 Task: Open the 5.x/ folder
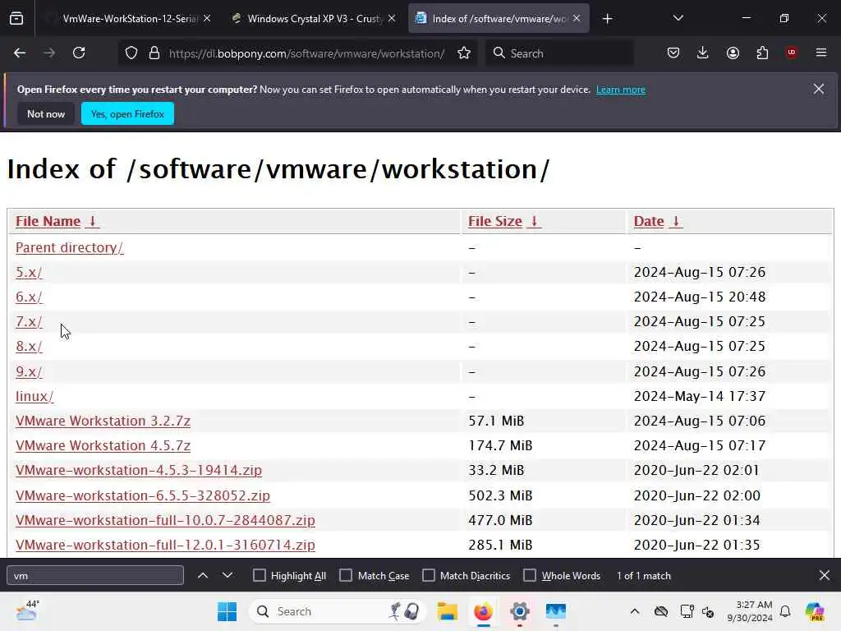29,272
